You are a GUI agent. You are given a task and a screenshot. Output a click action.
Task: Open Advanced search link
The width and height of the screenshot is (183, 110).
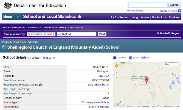[136, 11]
